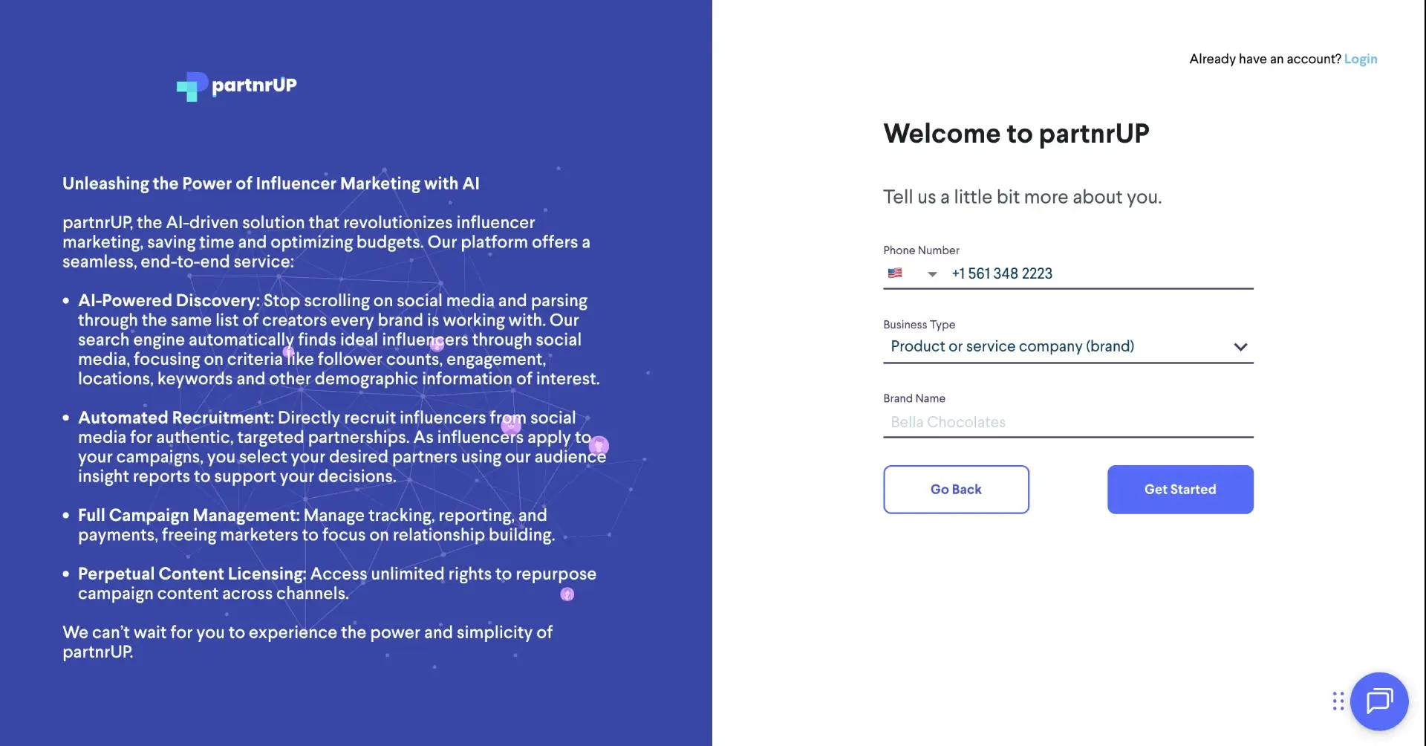Click the partnrUP logo icon
This screenshot has width=1426, height=746.
coord(192,86)
